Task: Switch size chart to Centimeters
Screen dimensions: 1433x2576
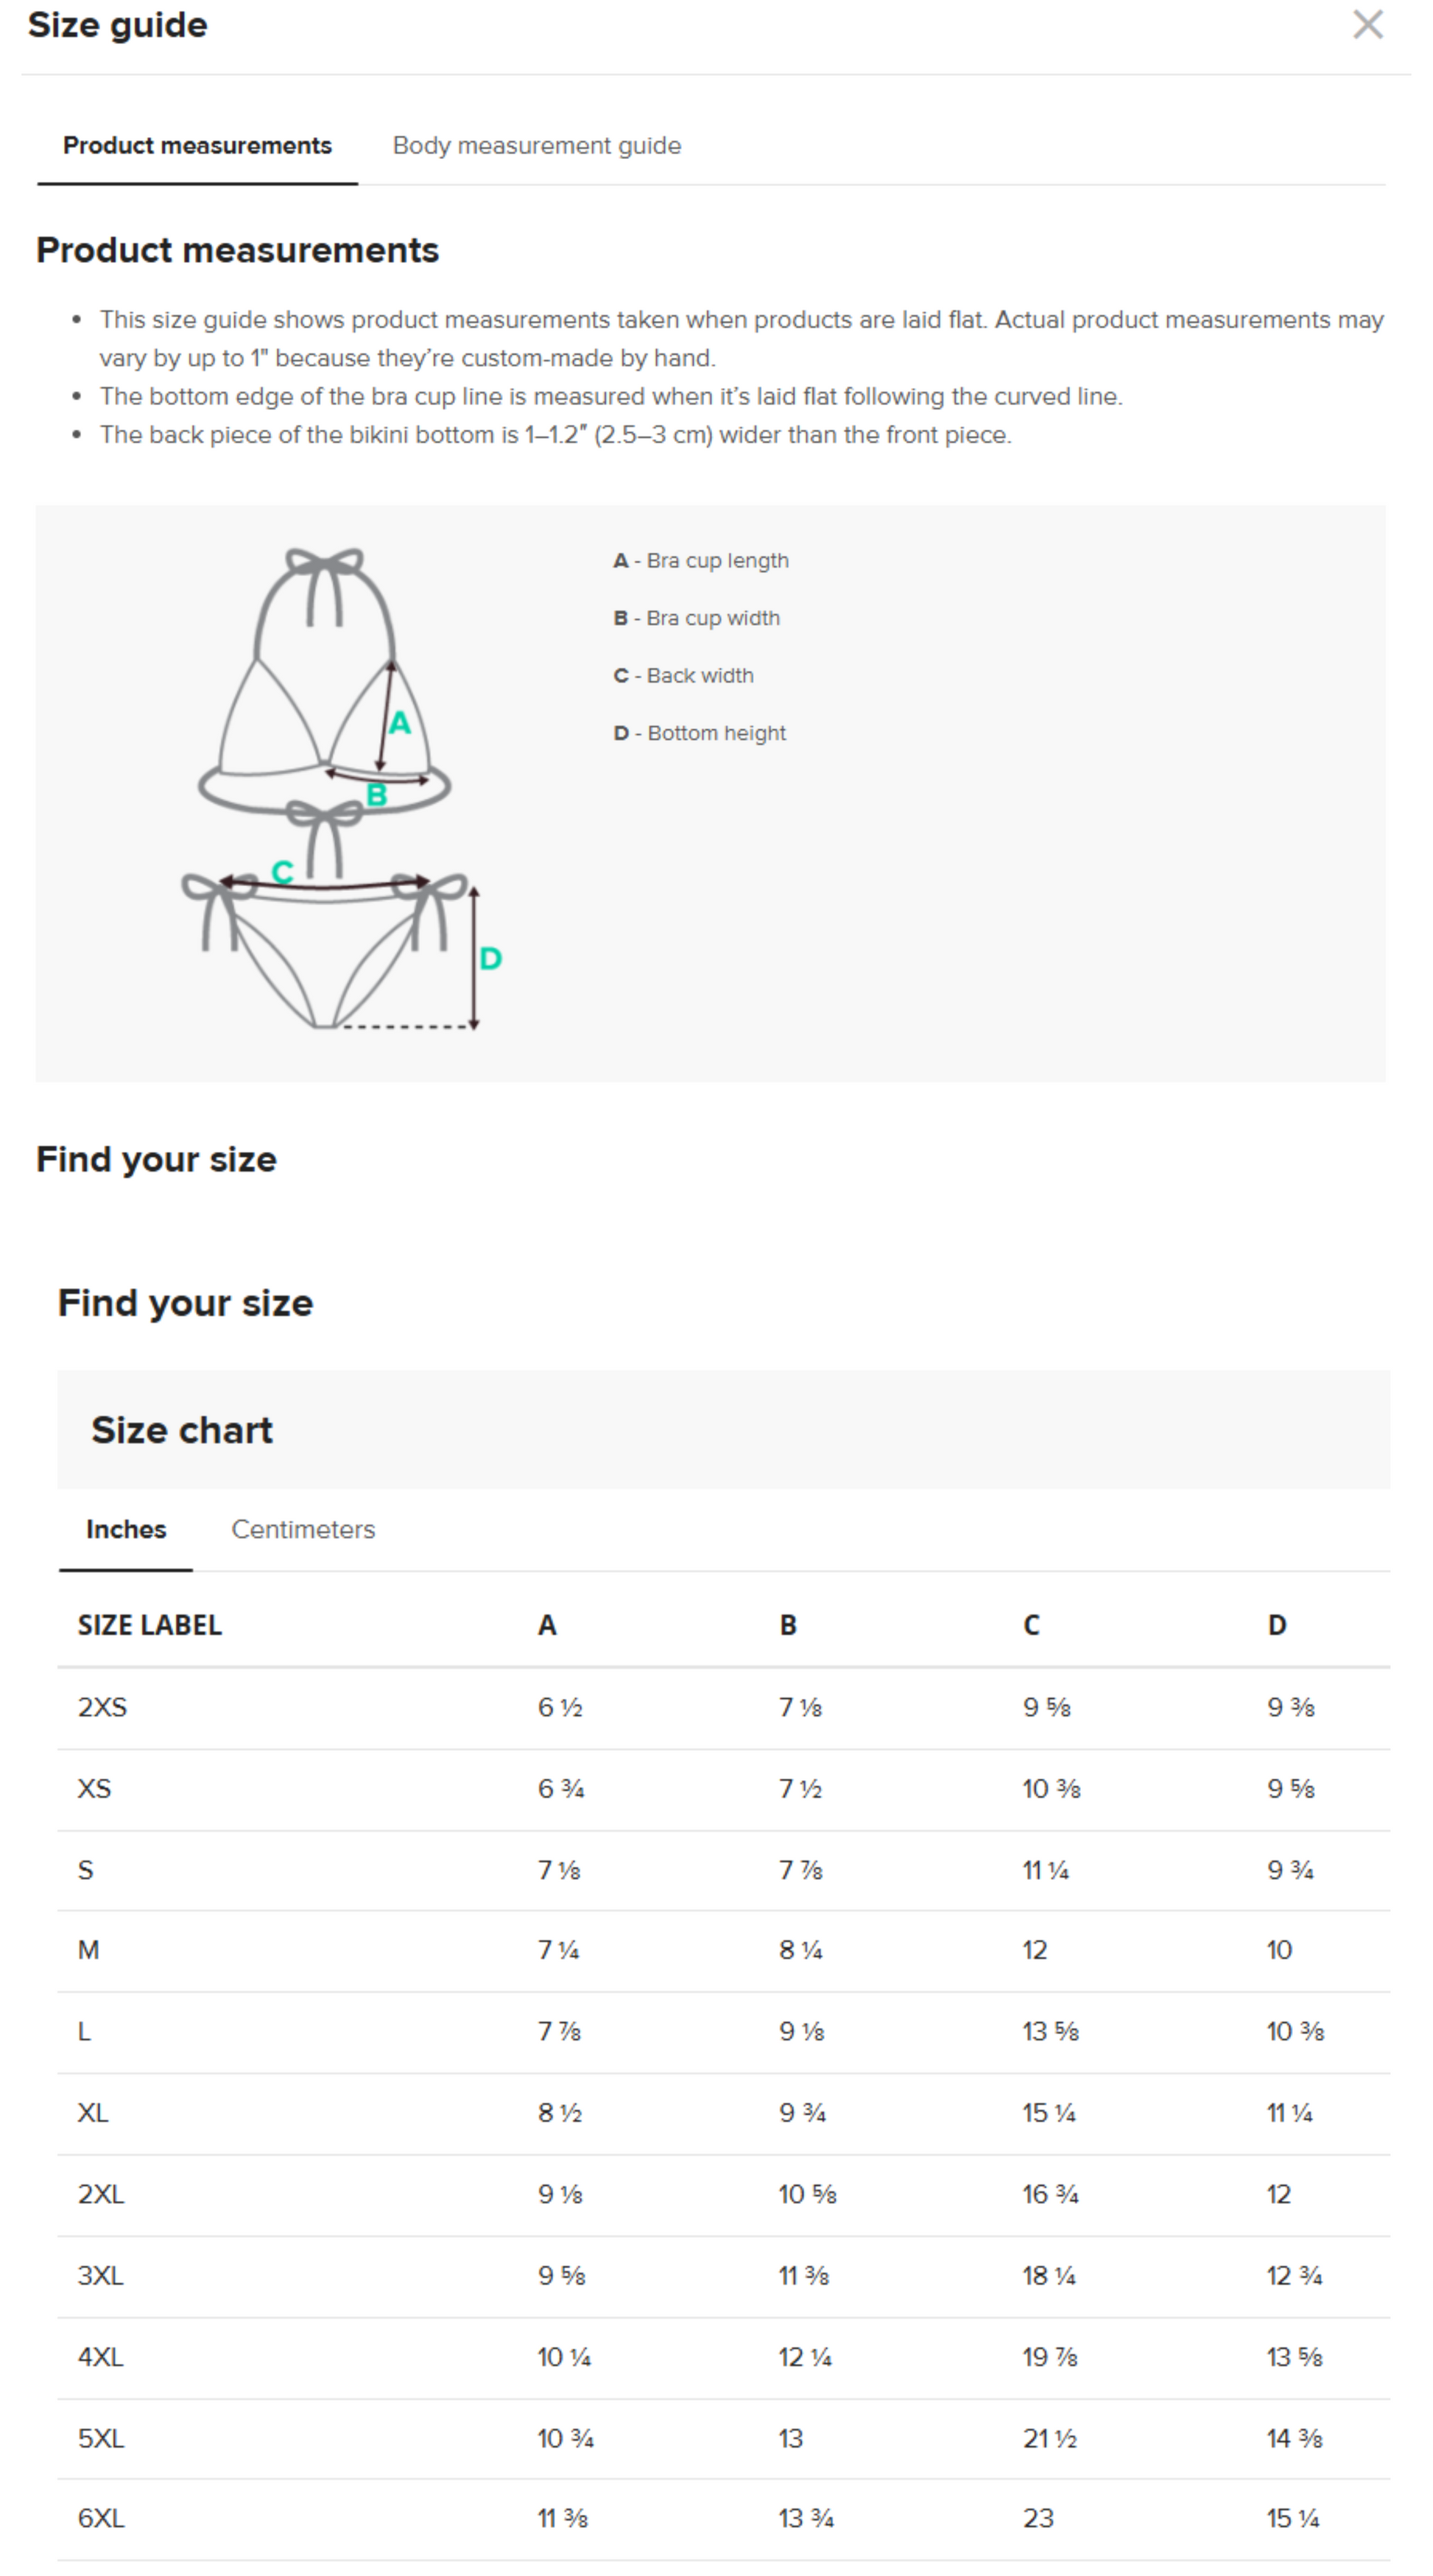Action: click(303, 1529)
